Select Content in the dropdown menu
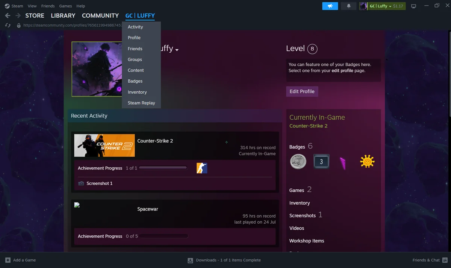 click(141, 70)
